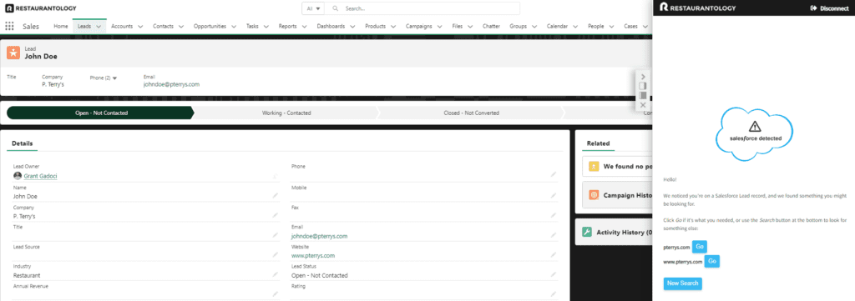The width and height of the screenshot is (855, 301).
Task: Select the Related tab
Action: tap(598, 143)
